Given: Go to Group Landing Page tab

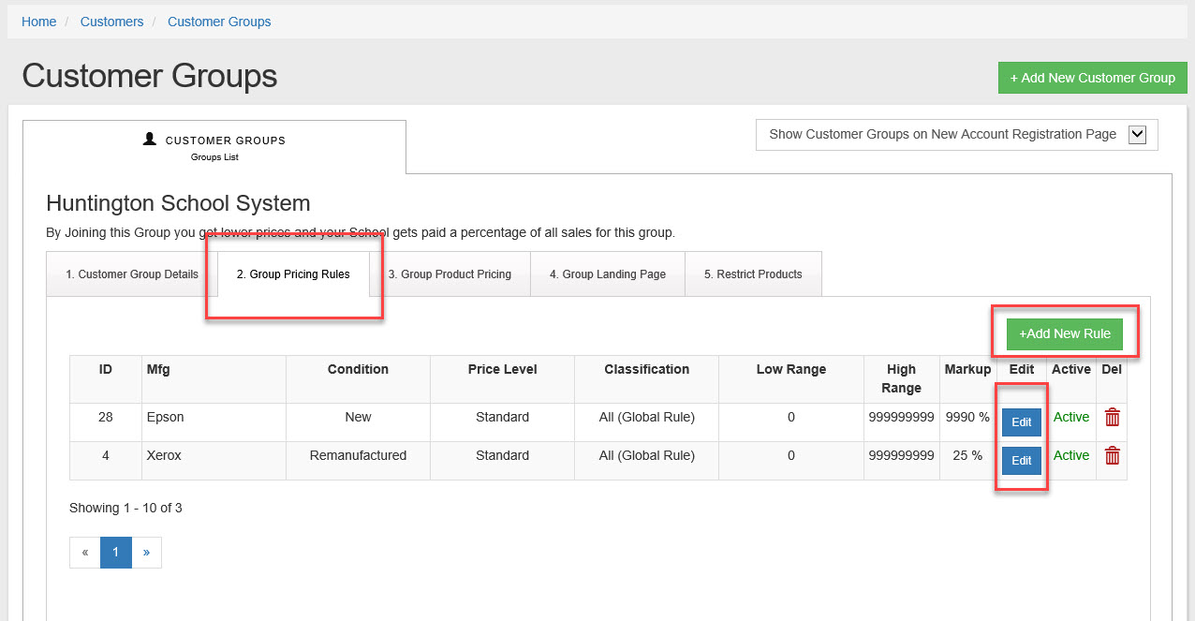Looking at the screenshot, I should click(607, 274).
